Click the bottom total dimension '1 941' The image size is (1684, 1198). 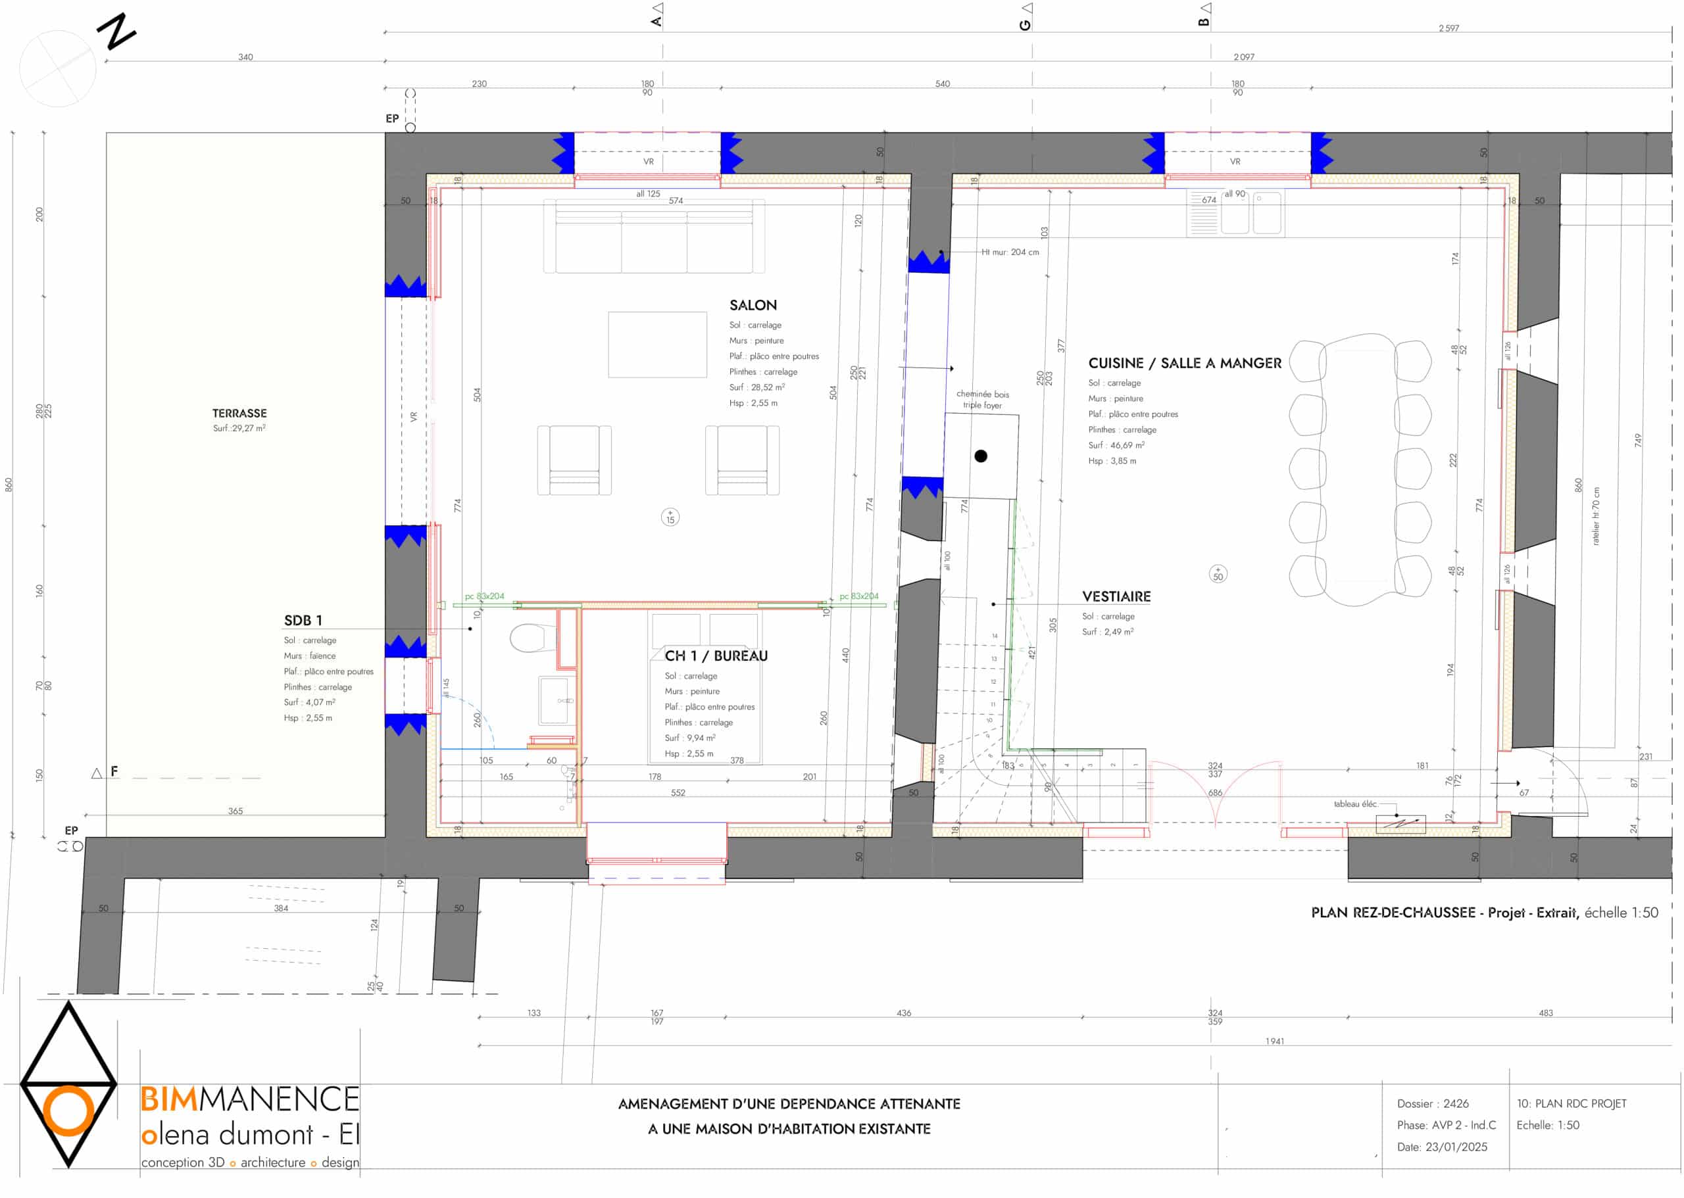[1274, 1041]
